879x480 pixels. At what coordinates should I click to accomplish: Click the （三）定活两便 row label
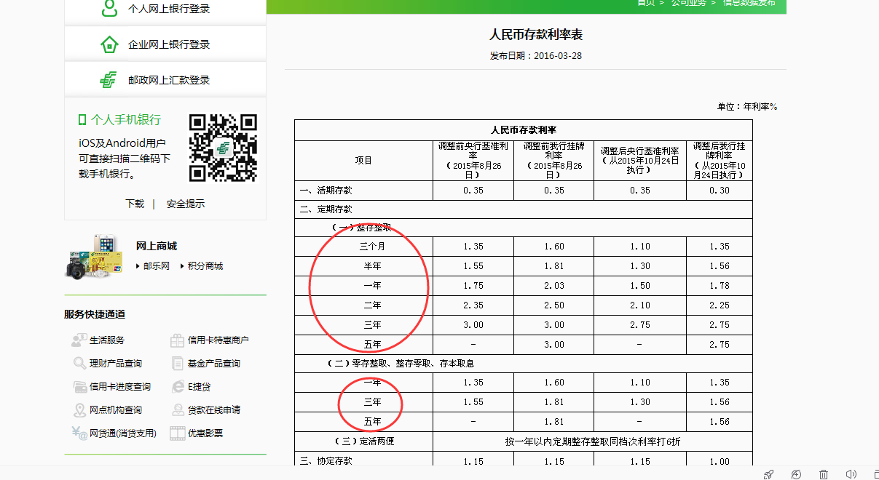[363, 441]
